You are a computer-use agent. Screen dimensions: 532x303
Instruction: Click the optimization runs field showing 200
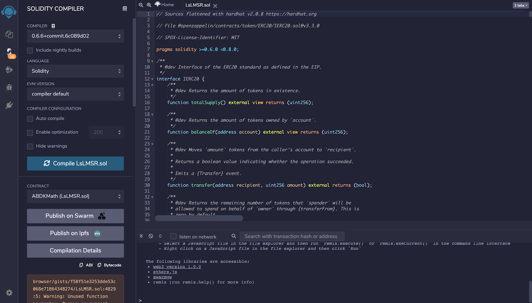(x=106, y=132)
